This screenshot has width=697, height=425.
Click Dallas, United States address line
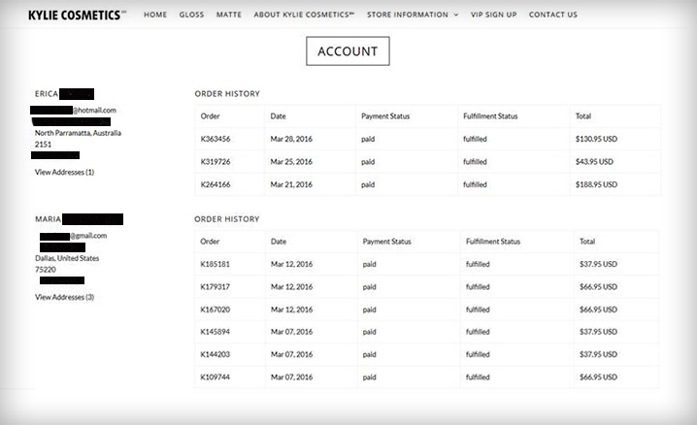click(67, 258)
